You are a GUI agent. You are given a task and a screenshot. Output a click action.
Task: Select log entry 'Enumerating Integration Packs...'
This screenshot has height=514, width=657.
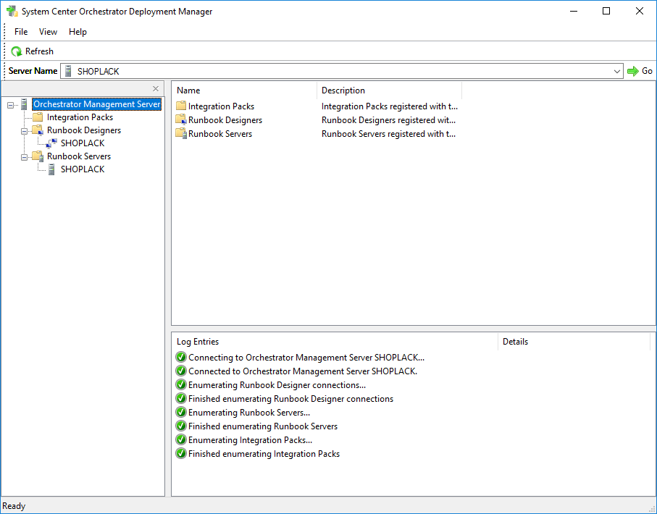click(x=250, y=440)
